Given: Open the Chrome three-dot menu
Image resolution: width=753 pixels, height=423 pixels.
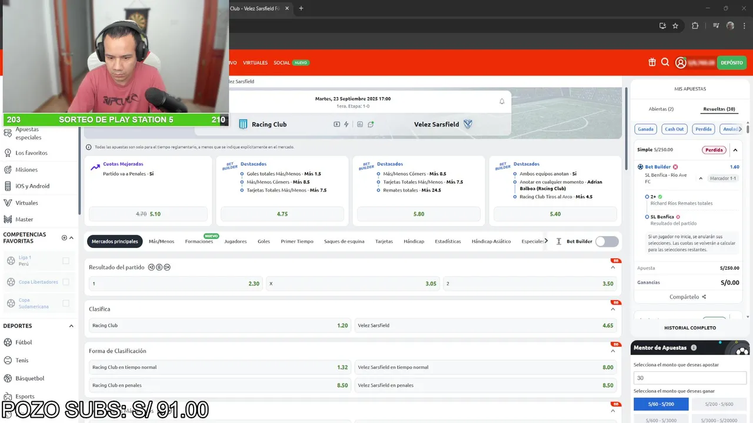Looking at the screenshot, I should click(x=744, y=26).
